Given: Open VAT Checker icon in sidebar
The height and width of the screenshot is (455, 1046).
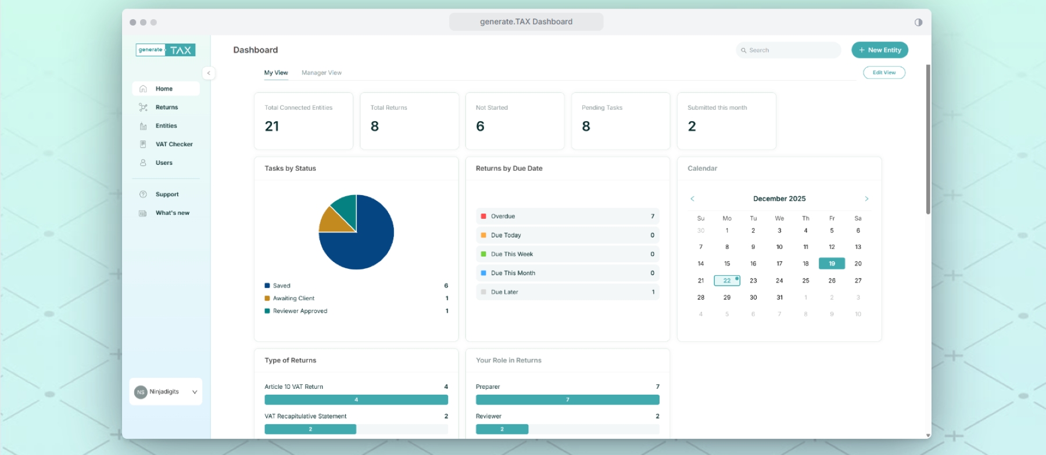Looking at the screenshot, I should point(143,144).
